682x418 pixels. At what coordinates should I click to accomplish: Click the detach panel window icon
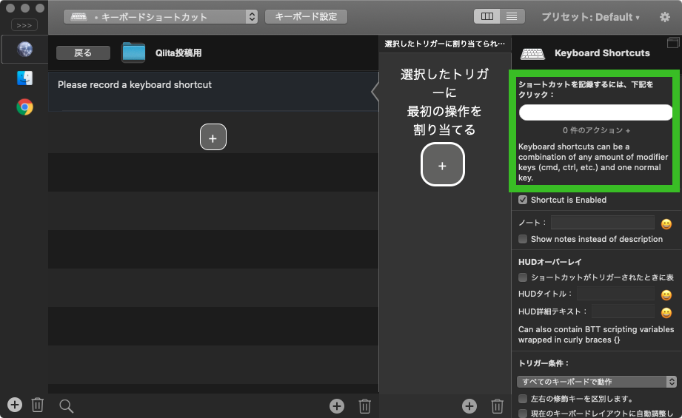[x=673, y=43]
